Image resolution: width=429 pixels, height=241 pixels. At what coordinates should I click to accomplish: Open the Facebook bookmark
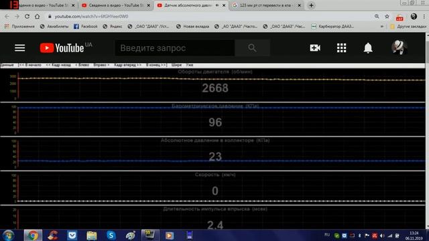coord(86,26)
